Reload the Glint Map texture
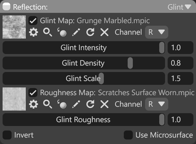Viewport: 196px width, 144px height. click(90, 32)
